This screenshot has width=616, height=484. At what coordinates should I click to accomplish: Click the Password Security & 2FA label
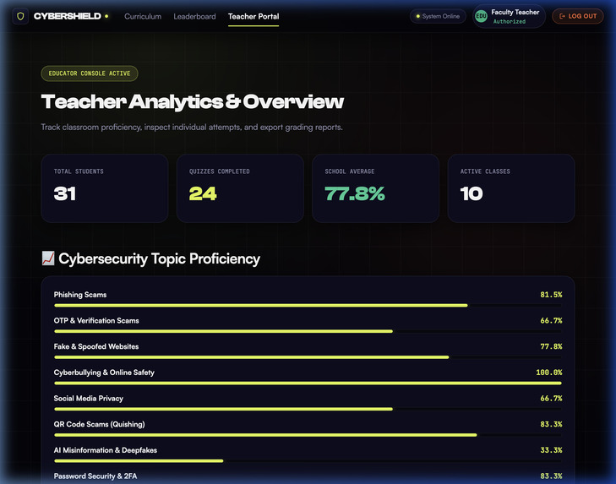(x=95, y=476)
